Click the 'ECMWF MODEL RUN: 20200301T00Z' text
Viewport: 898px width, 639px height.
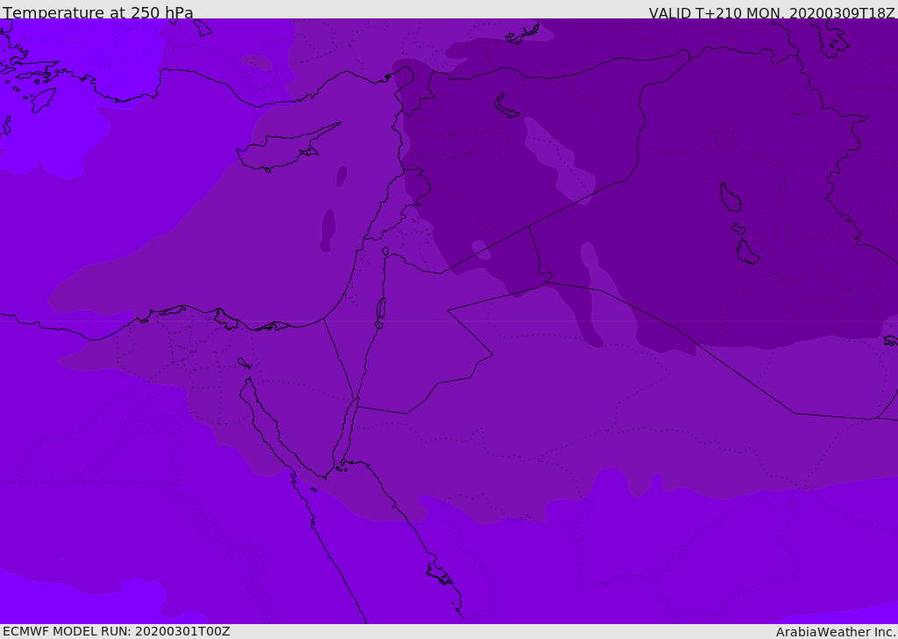point(117,631)
